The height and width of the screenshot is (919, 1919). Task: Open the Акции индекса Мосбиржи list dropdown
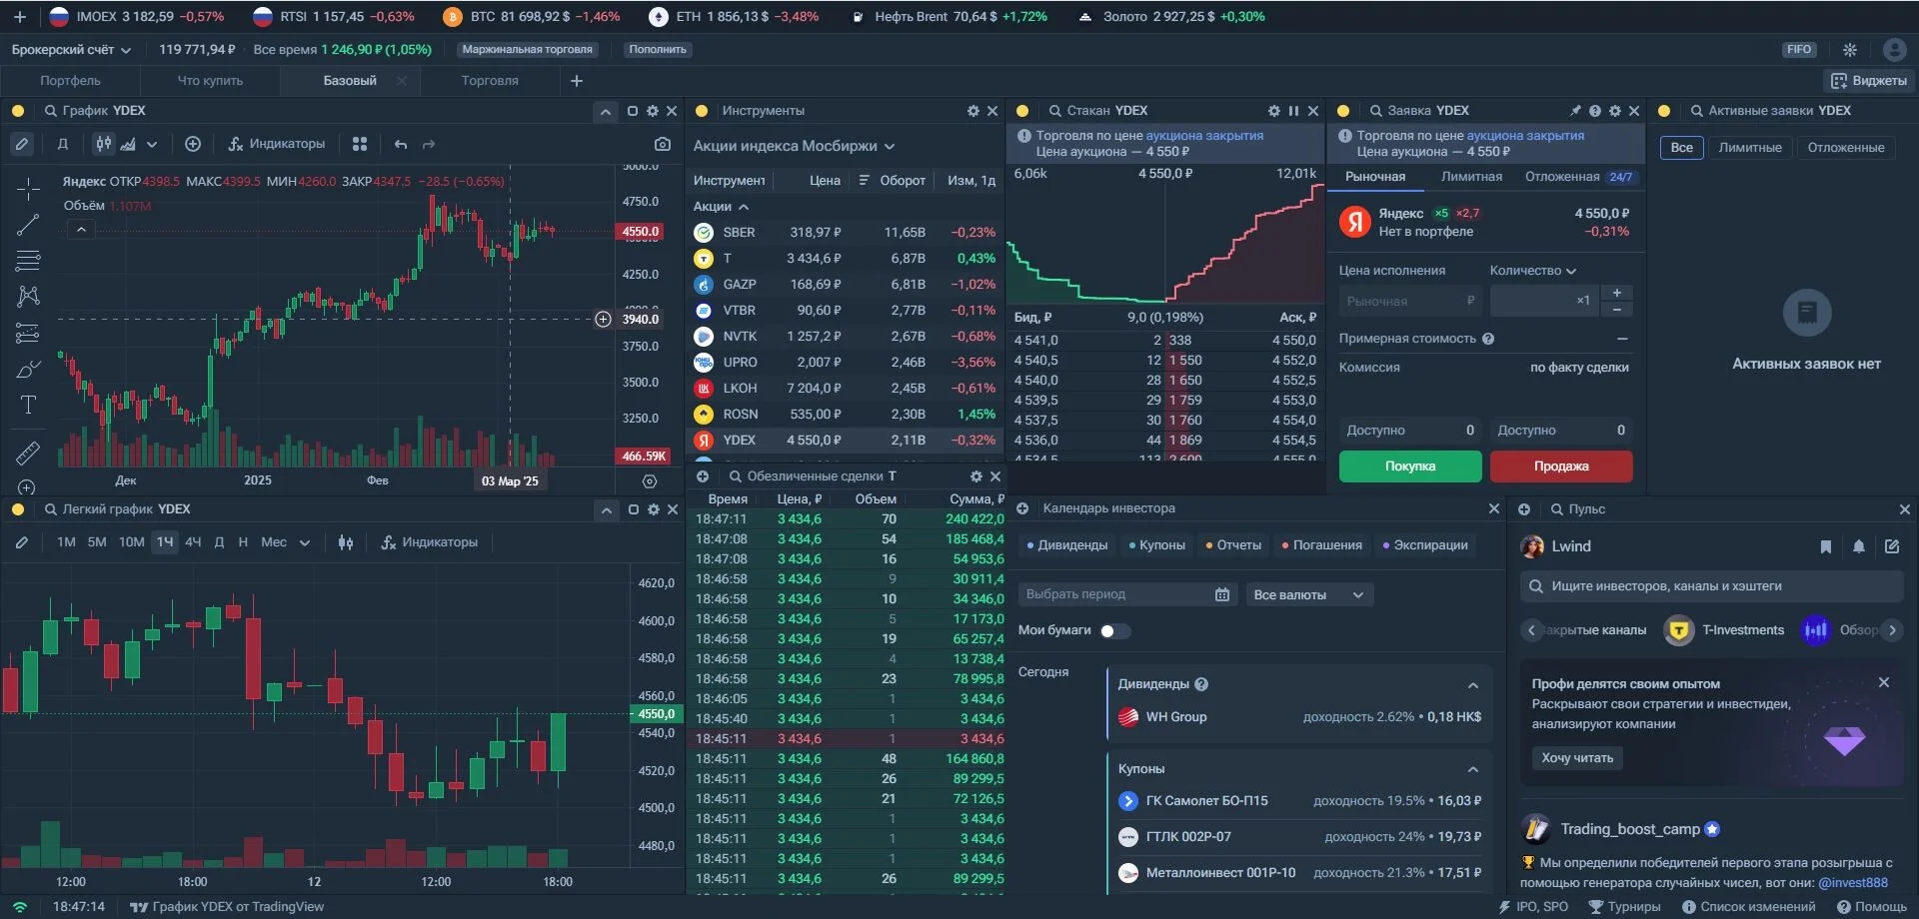pyautogui.click(x=794, y=146)
